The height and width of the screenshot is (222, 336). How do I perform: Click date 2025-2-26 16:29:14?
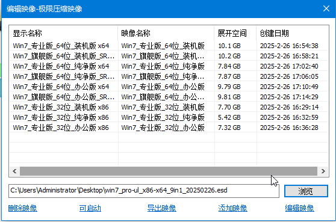289,107
